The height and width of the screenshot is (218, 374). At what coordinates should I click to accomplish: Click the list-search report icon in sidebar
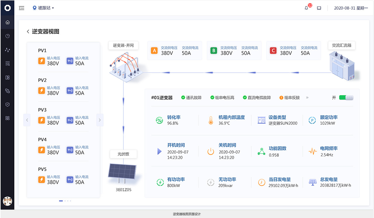7,63
